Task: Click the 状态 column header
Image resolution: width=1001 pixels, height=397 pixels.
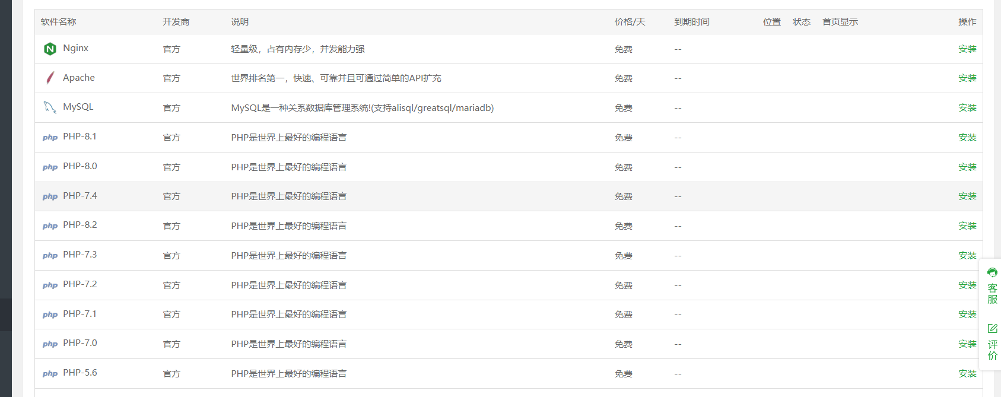Action: click(x=802, y=22)
